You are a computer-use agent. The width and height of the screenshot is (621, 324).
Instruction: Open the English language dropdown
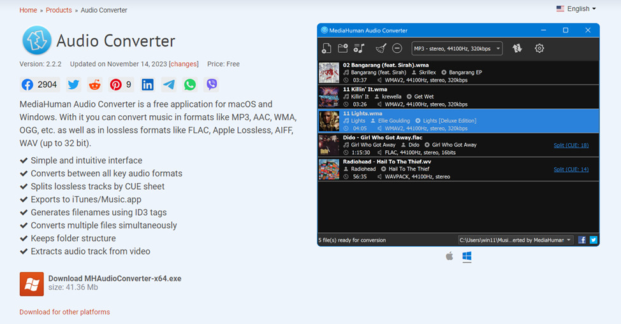click(576, 9)
